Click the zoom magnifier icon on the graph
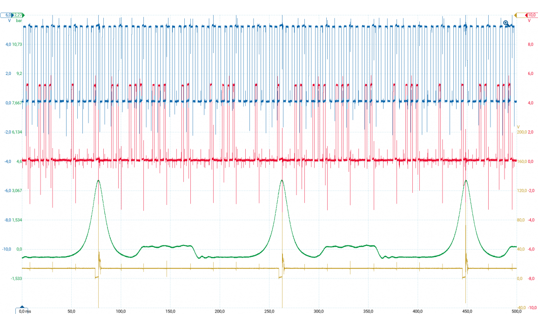 (505, 22)
